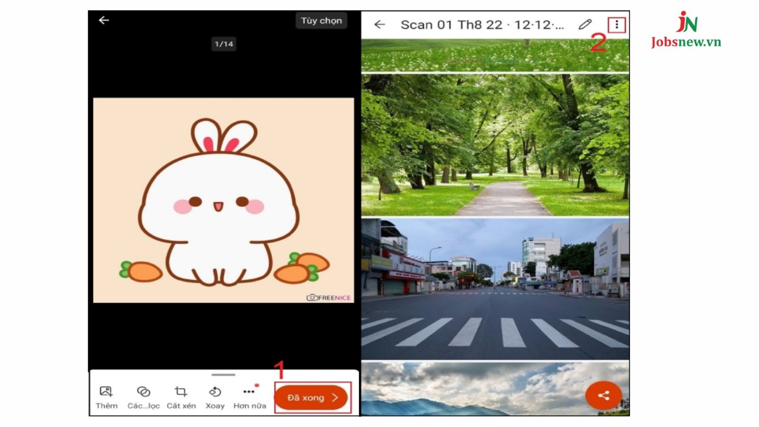Open the three-dot overflow menu
This screenshot has width=759, height=427.
pyautogui.click(x=616, y=25)
